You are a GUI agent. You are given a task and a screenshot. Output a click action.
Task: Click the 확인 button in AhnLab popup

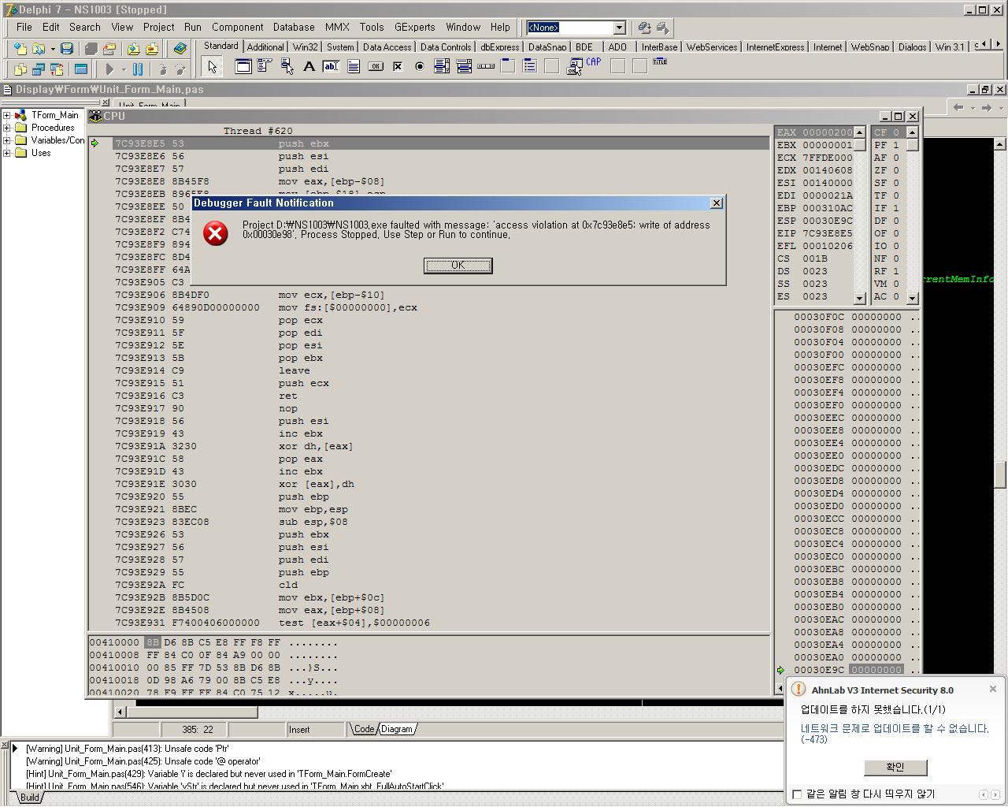pyautogui.click(x=895, y=767)
